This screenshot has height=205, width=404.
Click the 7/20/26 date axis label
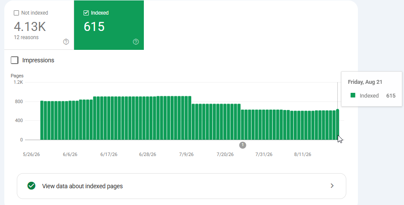click(225, 154)
